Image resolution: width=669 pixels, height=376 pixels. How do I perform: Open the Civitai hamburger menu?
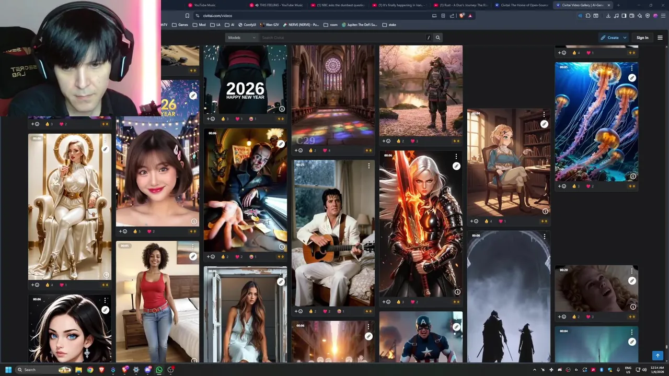click(660, 38)
